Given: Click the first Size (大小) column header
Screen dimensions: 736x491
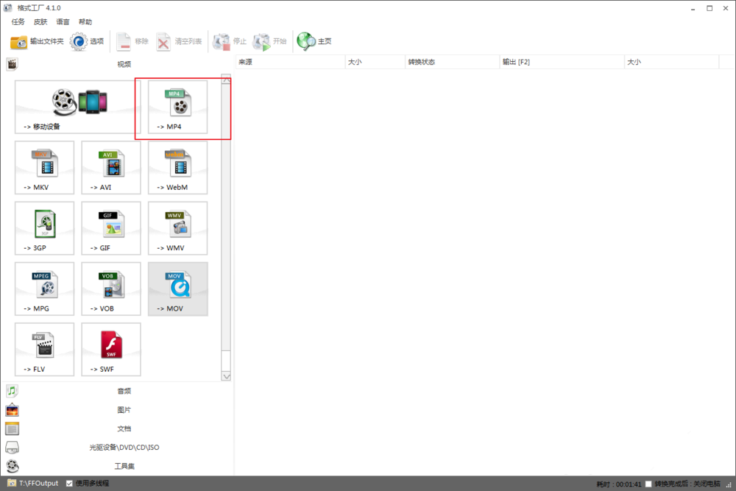Looking at the screenshot, I should pyautogui.click(x=375, y=62).
